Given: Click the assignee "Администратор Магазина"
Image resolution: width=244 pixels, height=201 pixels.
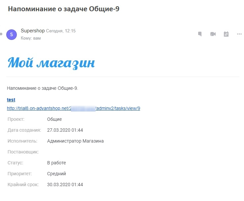Looking at the screenshot, I should (75, 141).
